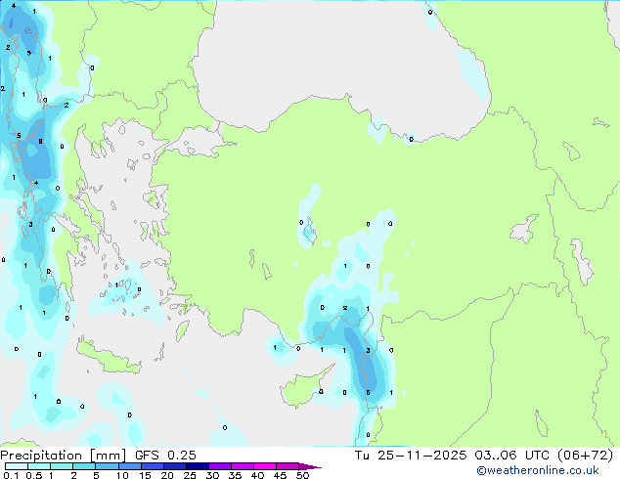
Task: Click the '03..06 UTC' time text
Action: [512, 456]
